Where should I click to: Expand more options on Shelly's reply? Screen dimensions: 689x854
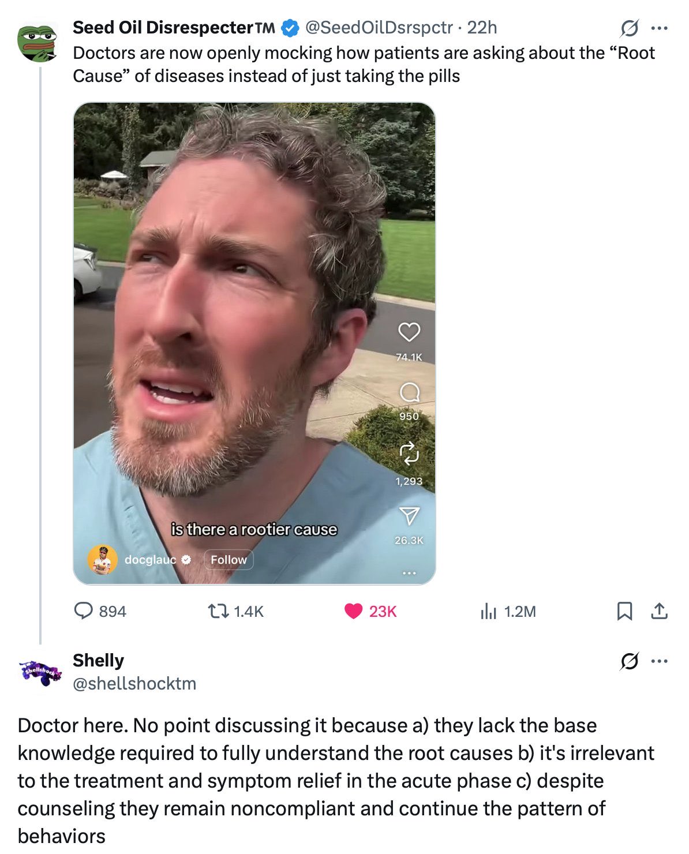click(659, 661)
